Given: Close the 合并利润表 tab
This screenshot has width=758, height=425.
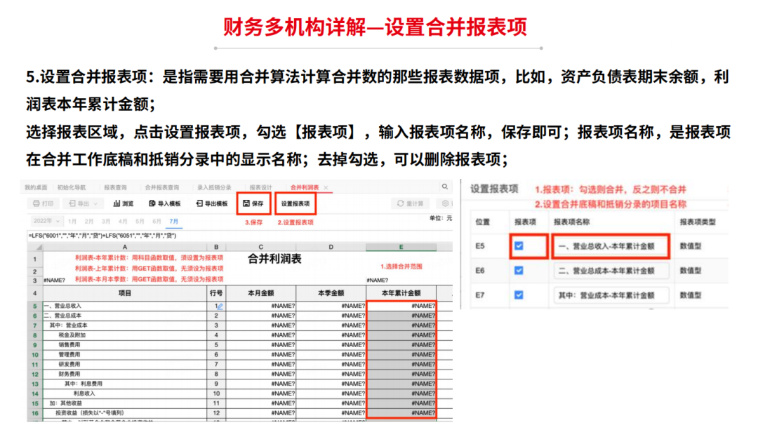Looking at the screenshot, I should tap(326, 188).
